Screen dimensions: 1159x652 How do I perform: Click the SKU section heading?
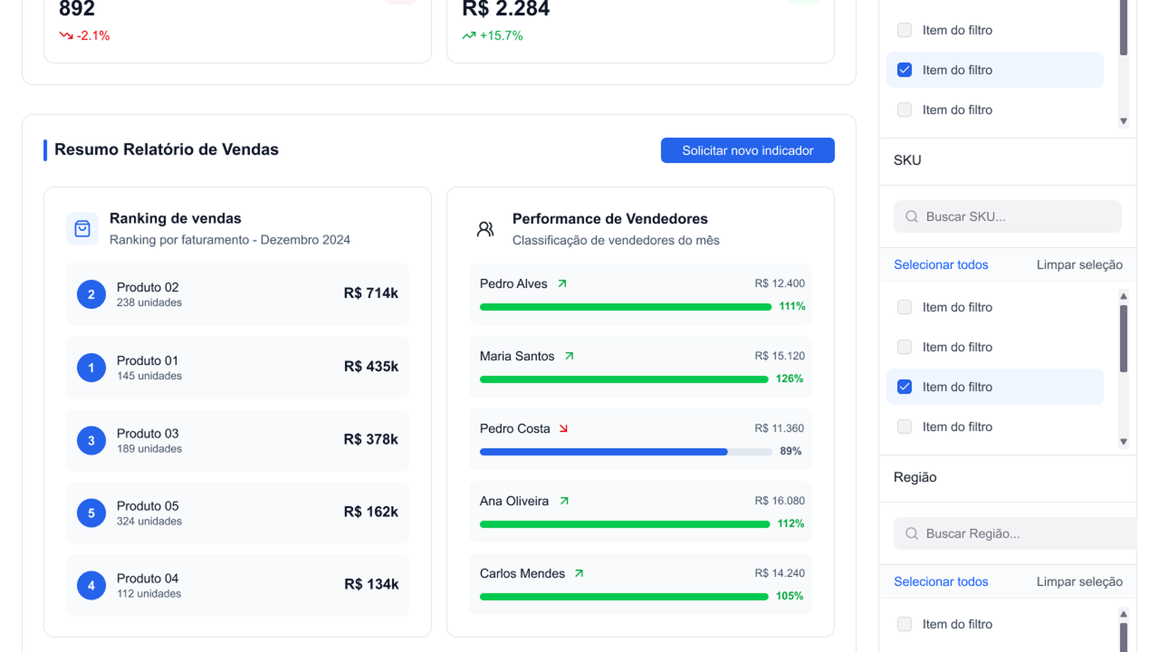click(907, 161)
